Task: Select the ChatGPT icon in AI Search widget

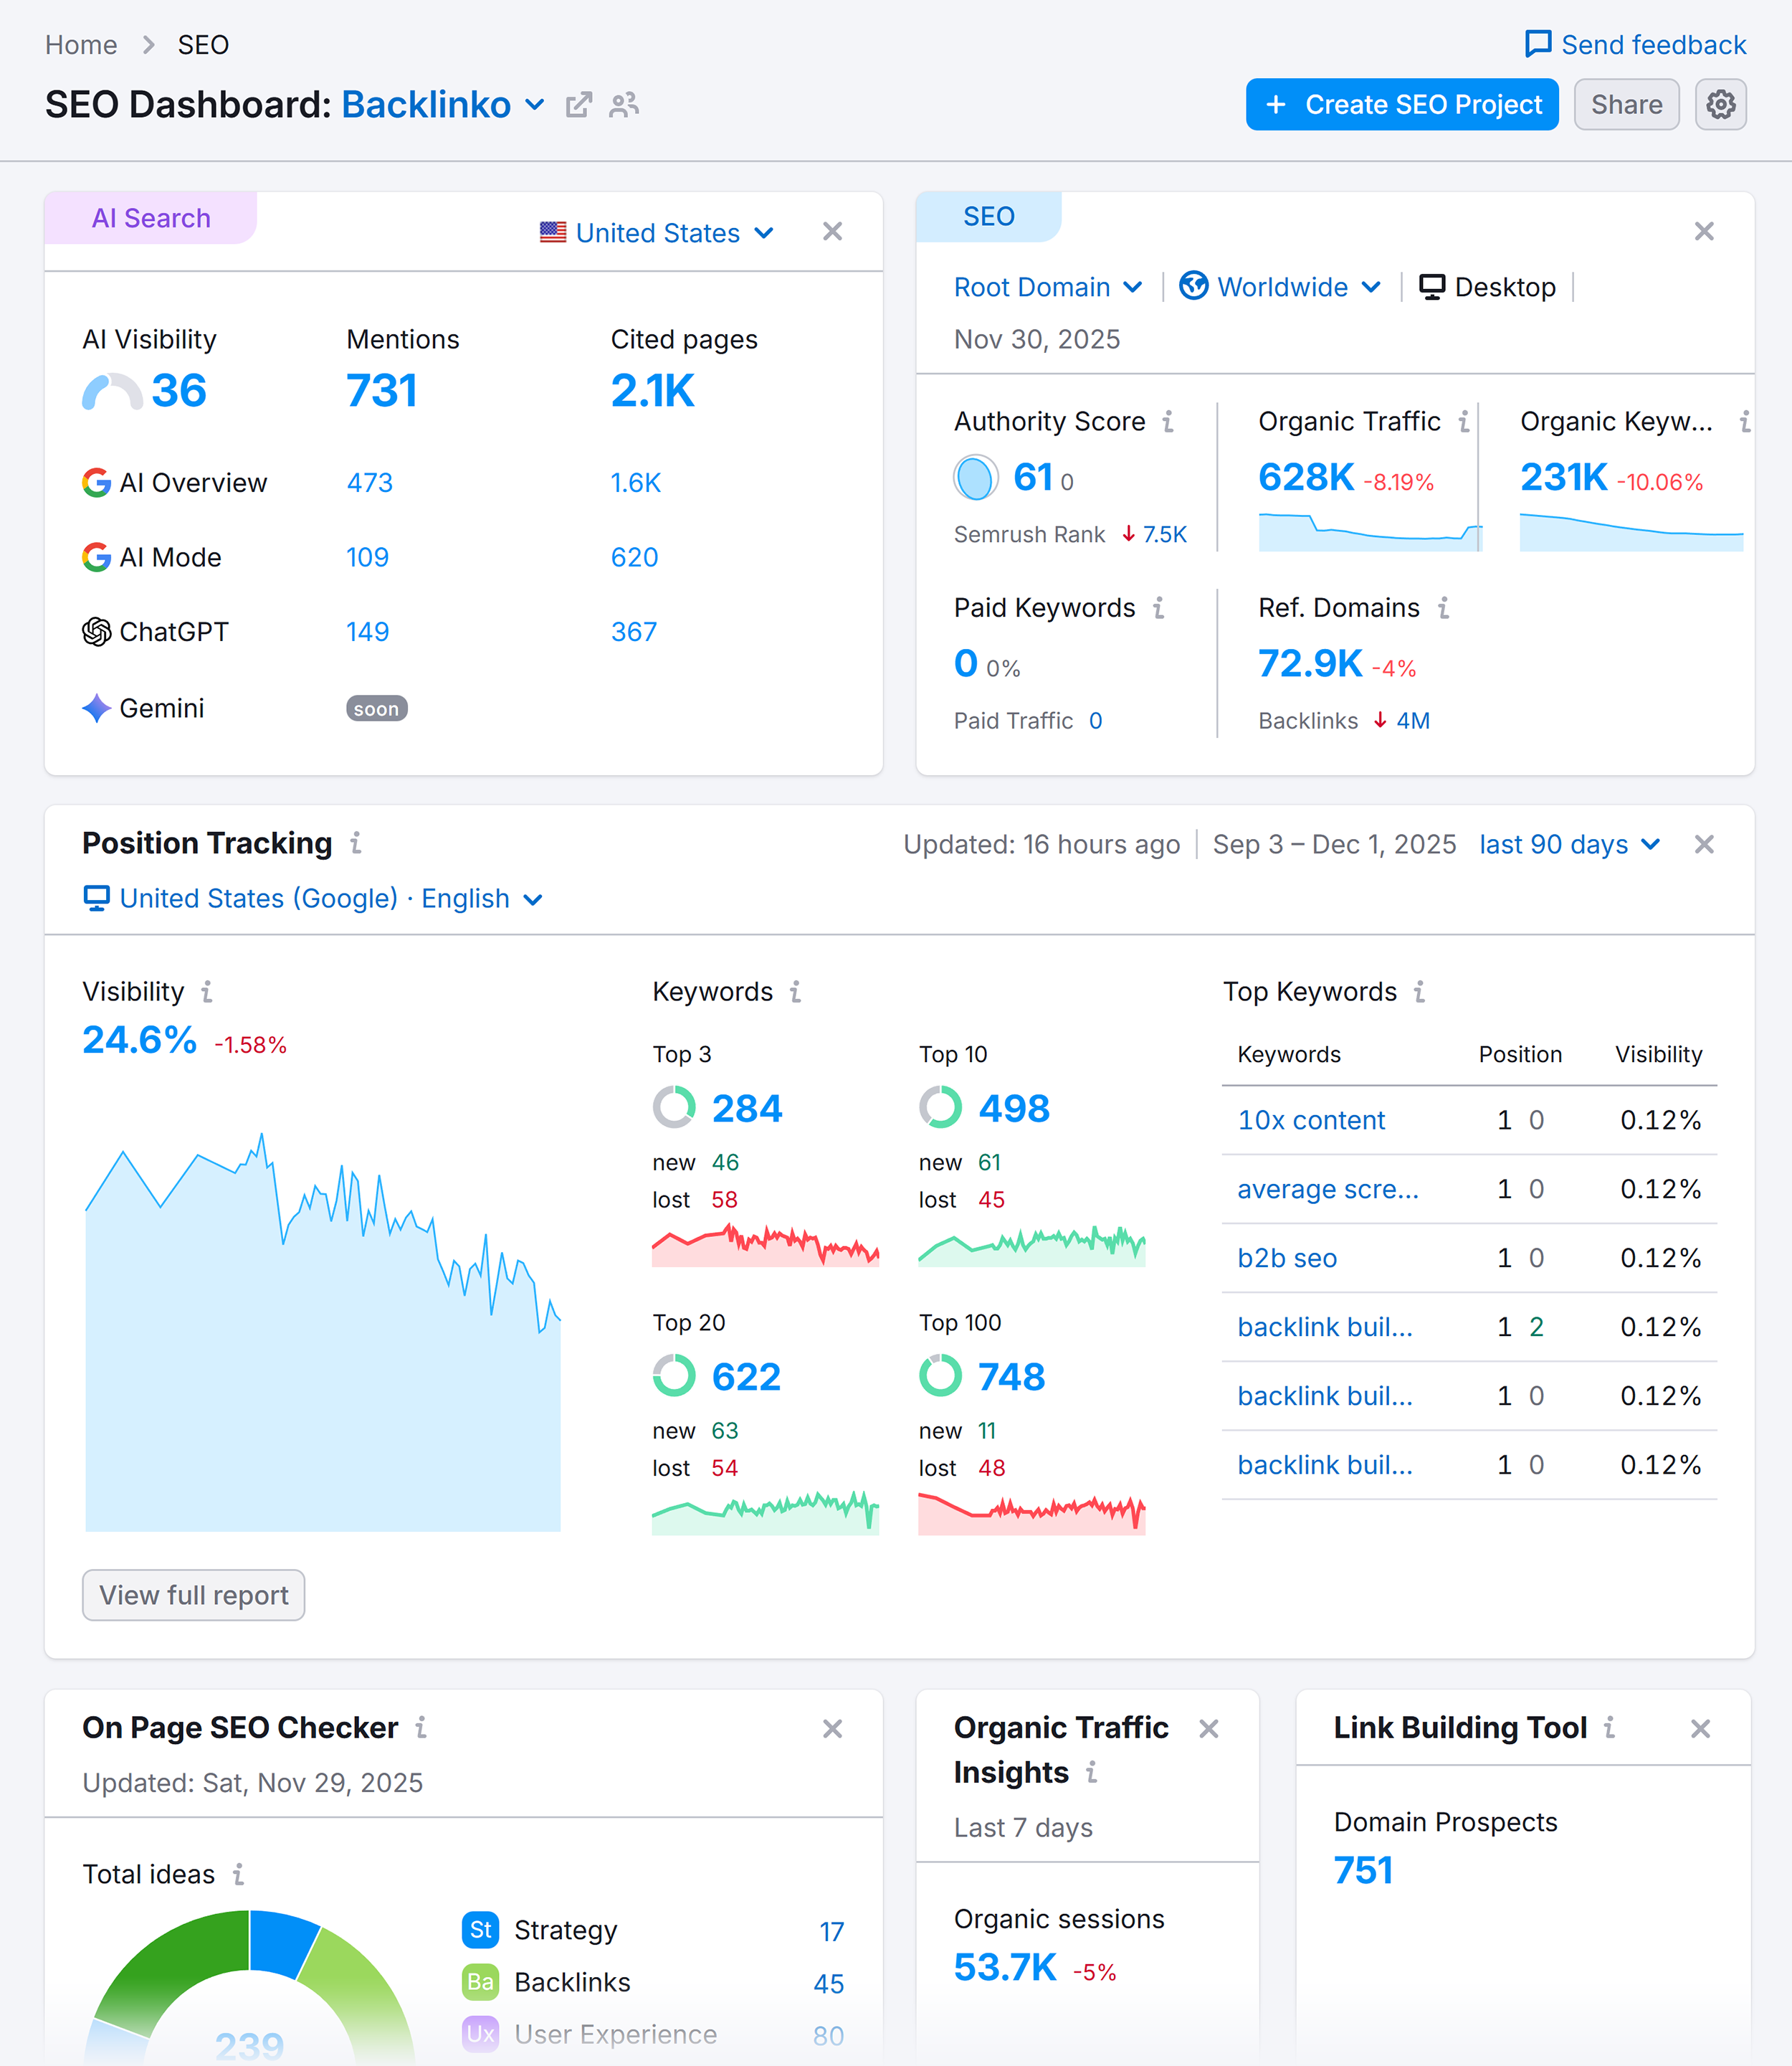Action: pos(96,631)
